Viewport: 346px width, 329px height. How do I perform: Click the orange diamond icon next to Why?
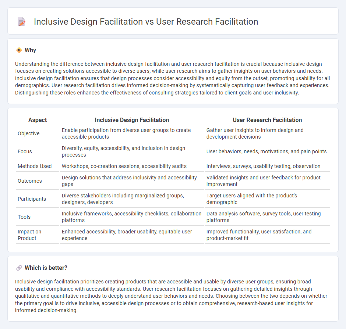pos(19,50)
